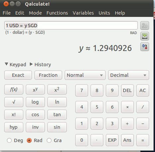This screenshot has width=155, height=152.
Task: Click the DEL button
Action: point(127,90)
